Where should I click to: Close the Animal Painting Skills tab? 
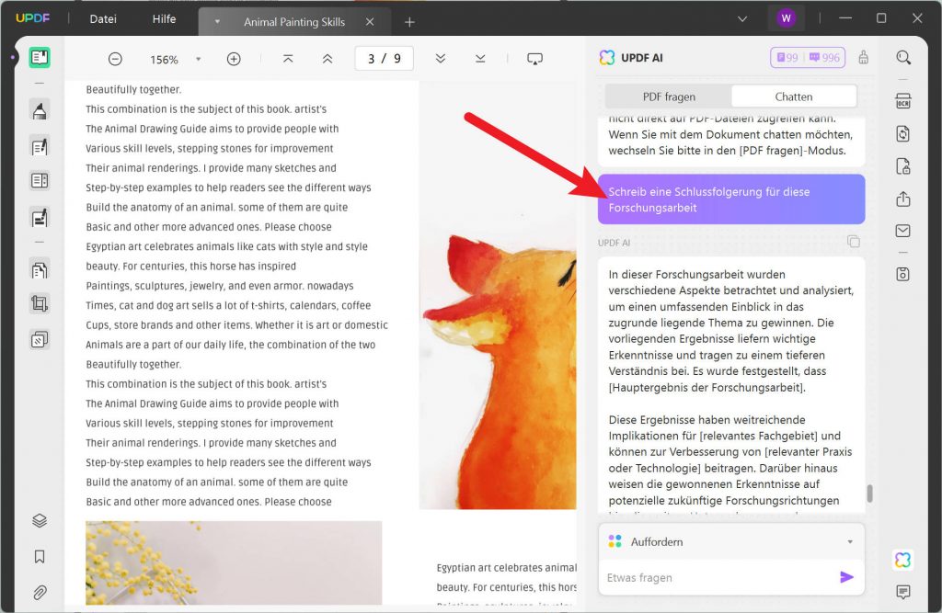coord(370,22)
